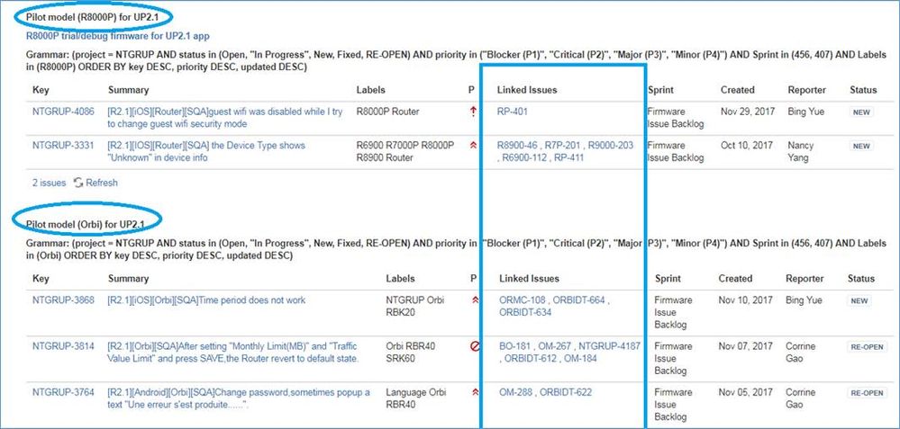Click 'Pilot model (R8000P) for UP2.1' heading
Viewport: 900px width, 429px height.
tap(92, 16)
